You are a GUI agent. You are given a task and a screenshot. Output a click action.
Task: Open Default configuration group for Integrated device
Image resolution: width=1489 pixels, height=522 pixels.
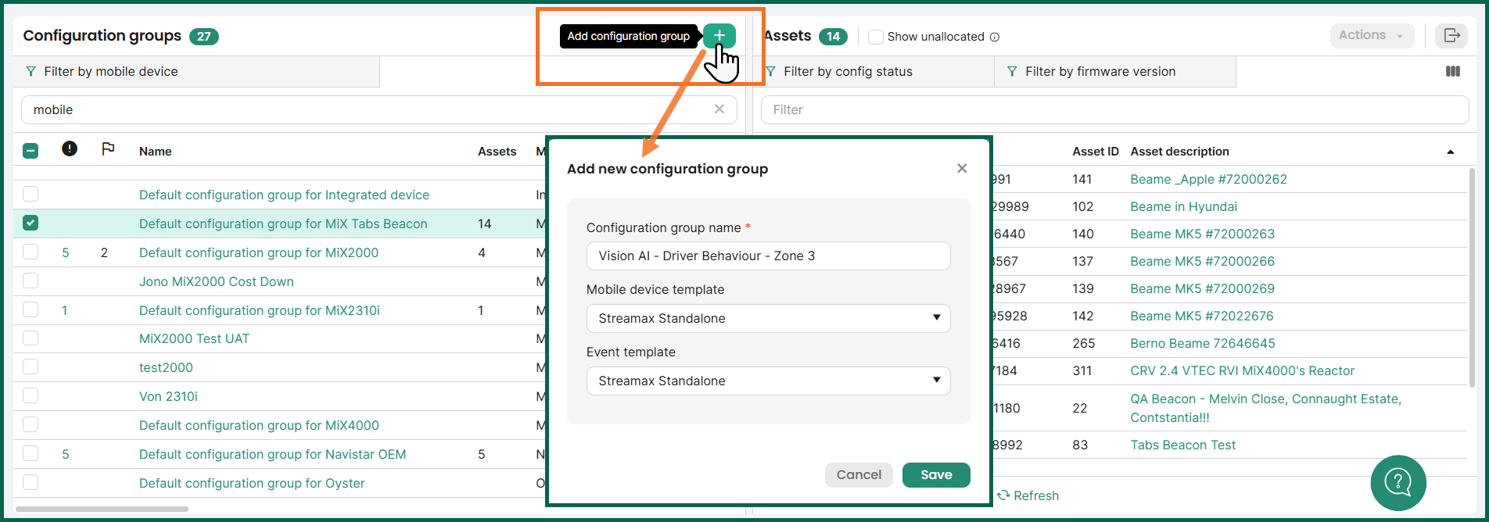click(x=284, y=195)
